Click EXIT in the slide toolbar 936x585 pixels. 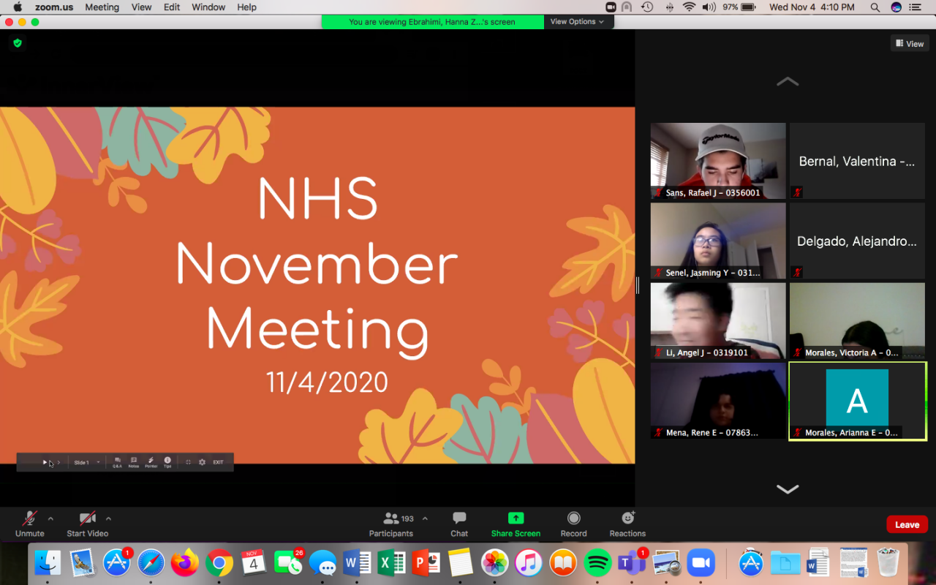pos(219,462)
